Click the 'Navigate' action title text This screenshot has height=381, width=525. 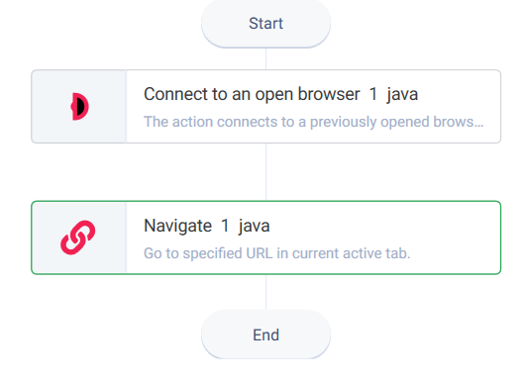pyautogui.click(x=177, y=226)
